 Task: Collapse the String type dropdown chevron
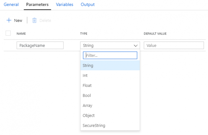click(x=136, y=46)
